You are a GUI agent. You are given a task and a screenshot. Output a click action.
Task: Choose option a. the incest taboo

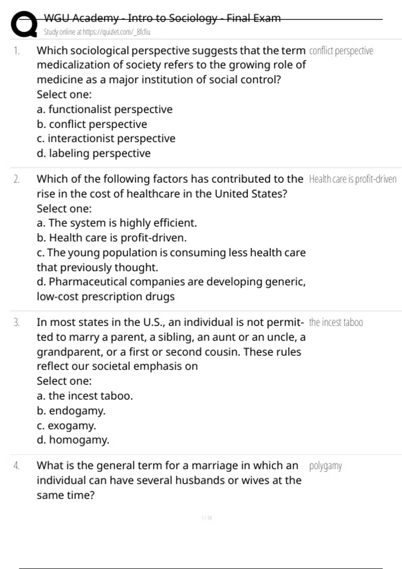point(85,396)
